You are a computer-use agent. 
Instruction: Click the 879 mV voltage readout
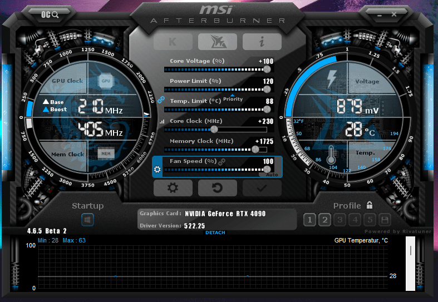357,107
